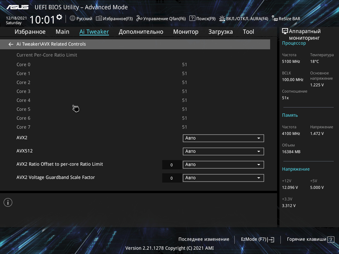Switch to the Избранное tab

30,32
